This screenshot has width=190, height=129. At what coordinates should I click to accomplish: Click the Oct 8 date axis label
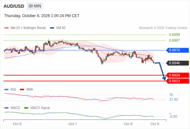(x=128, y=124)
